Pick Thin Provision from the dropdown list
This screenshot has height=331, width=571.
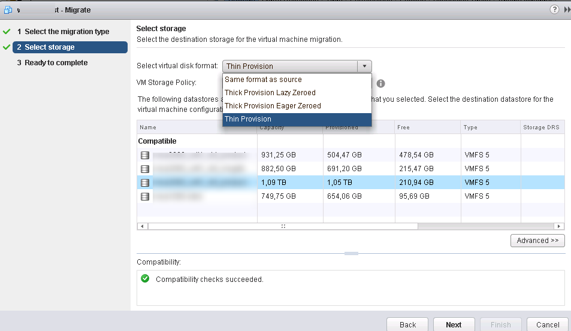(248, 119)
